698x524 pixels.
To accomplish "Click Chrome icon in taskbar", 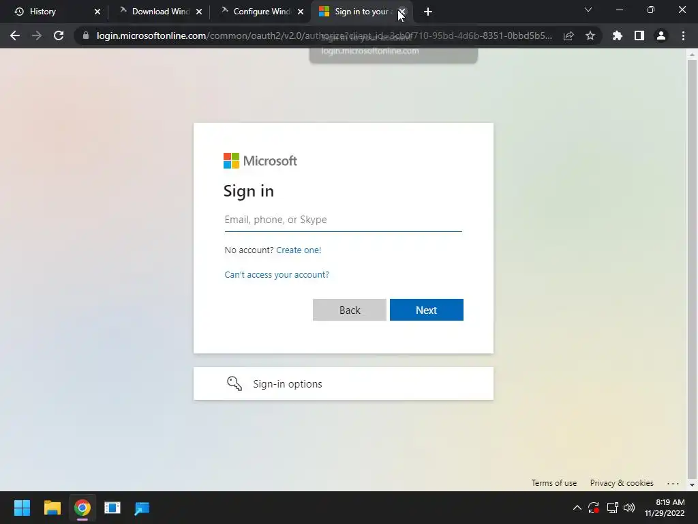I will click(82, 508).
